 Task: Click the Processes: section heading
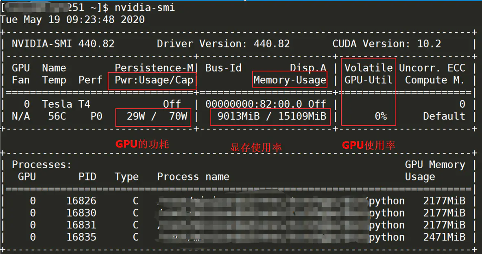(41, 165)
